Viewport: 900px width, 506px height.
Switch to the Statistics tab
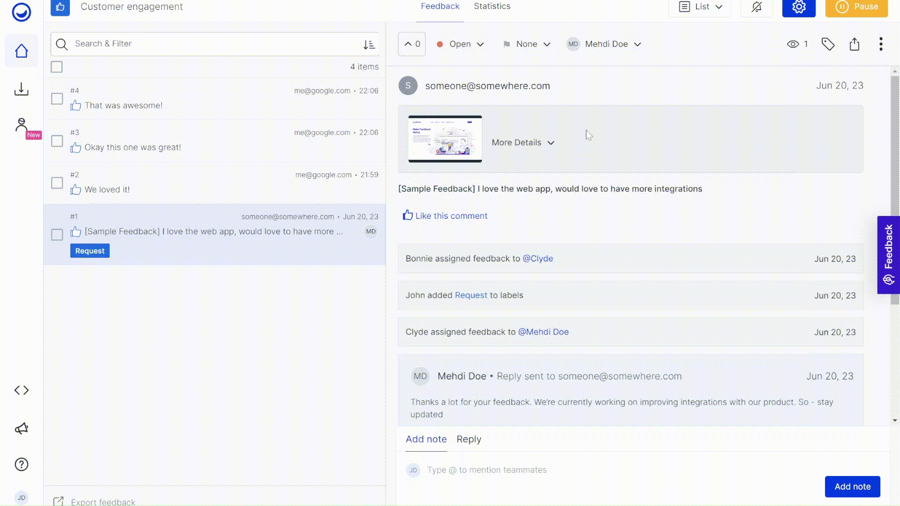pos(492,7)
